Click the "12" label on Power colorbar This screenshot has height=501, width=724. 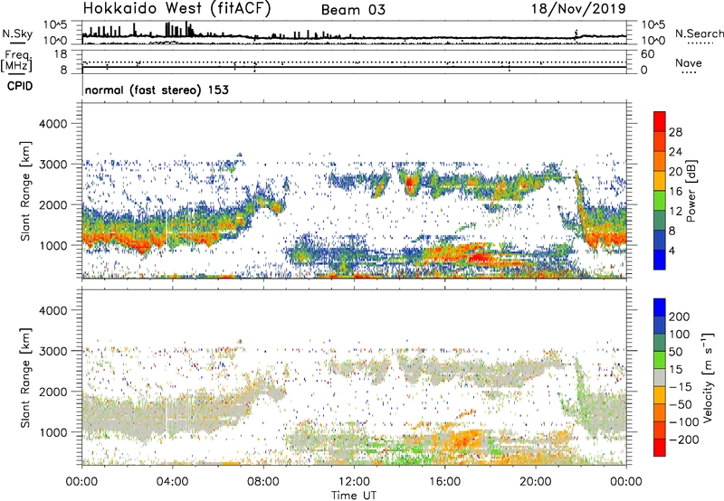click(675, 212)
